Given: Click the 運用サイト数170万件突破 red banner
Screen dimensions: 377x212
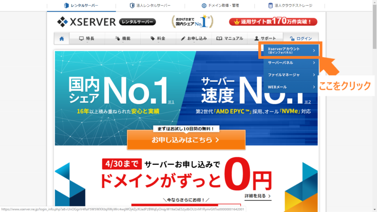Looking at the screenshot, I should 273,22.
